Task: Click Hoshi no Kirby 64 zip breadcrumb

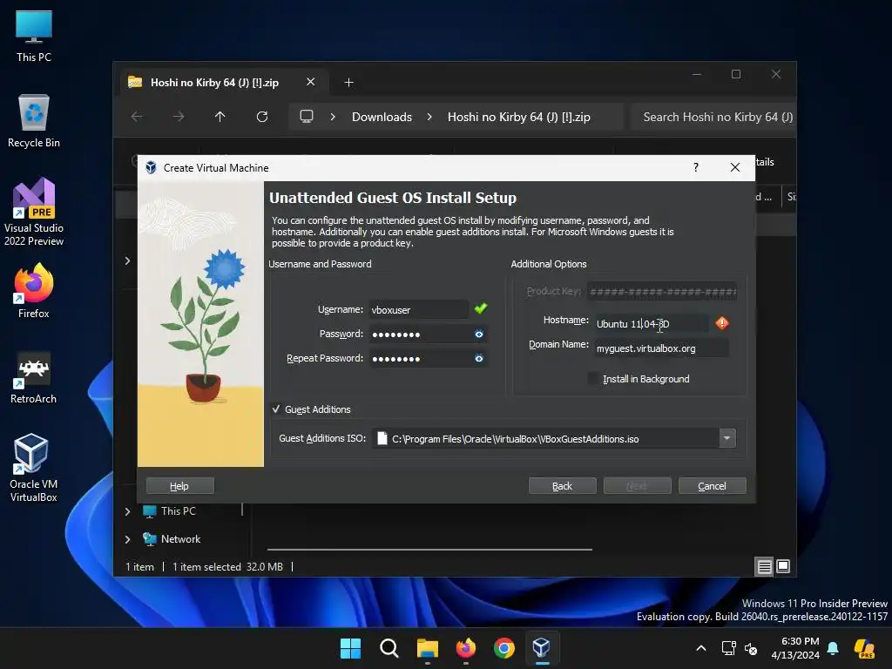Action: click(519, 117)
